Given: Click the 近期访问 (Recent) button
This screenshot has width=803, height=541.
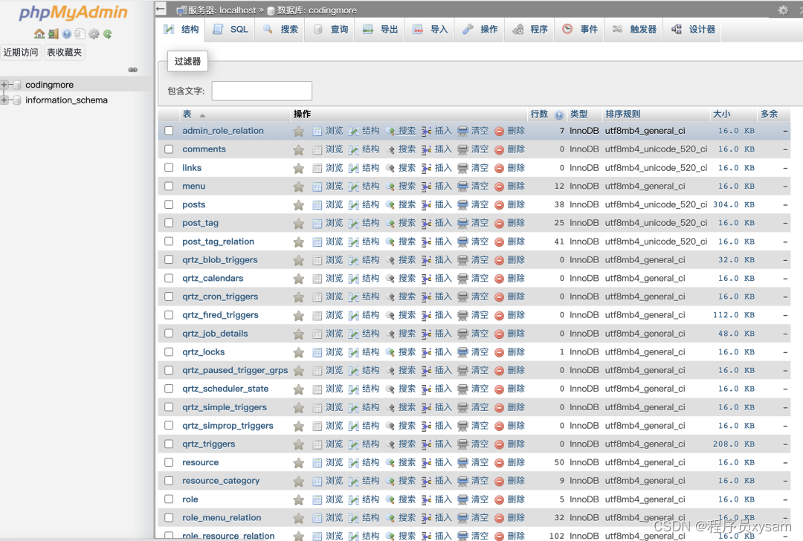Looking at the screenshot, I should (21, 52).
